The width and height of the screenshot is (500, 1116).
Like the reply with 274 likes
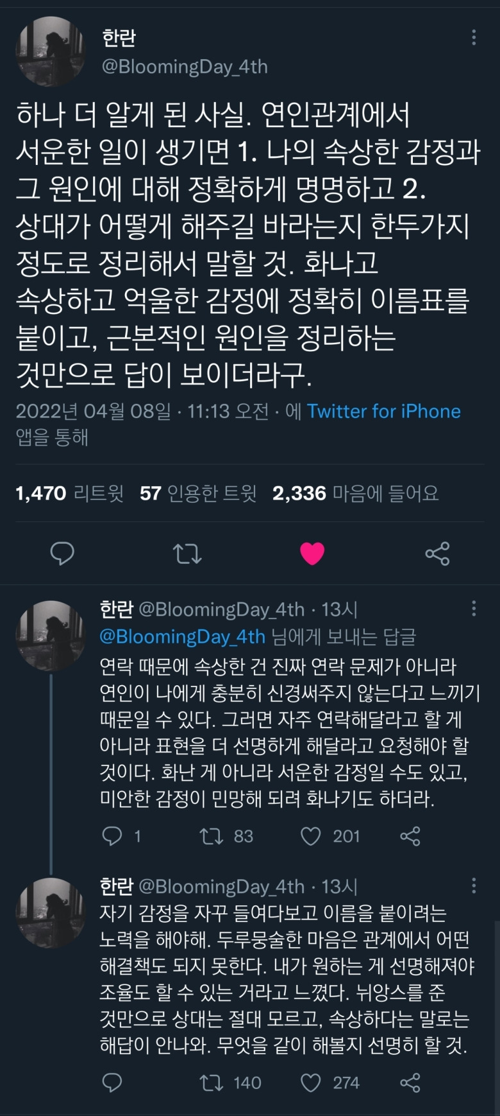click(311, 1083)
